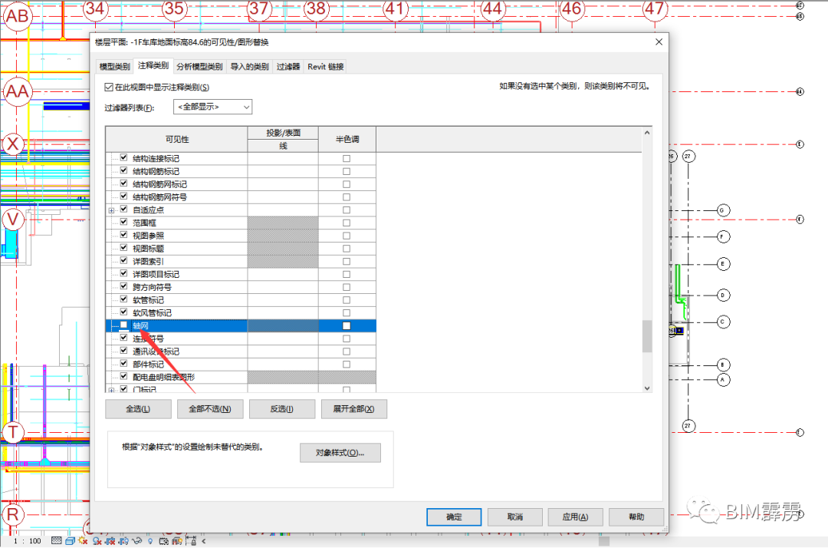Click the 可见性 column header
Screen dimensions: 828x548
177,140
